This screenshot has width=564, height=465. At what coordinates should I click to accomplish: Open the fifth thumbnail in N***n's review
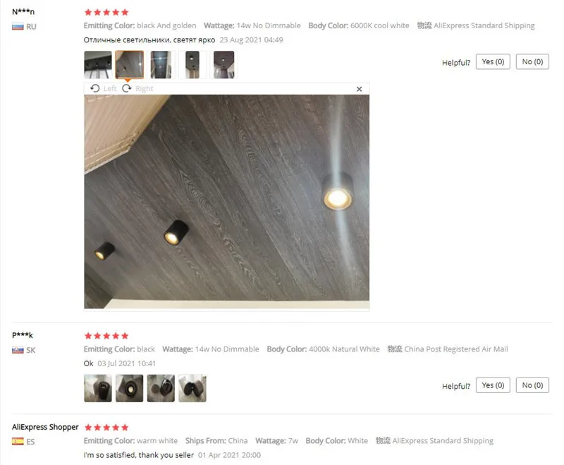pyautogui.click(x=223, y=65)
